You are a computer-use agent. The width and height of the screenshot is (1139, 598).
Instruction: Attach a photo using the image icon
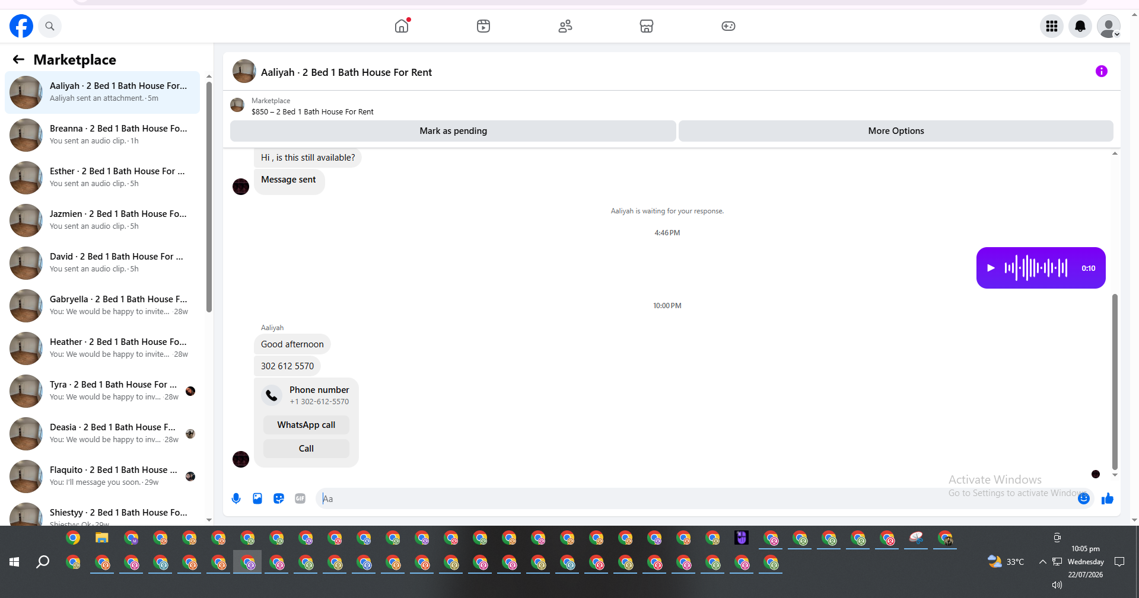(x=257, y=498)
